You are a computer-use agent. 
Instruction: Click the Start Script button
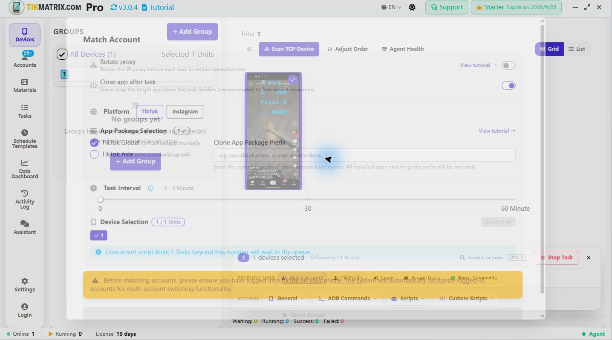pos(303,315)
